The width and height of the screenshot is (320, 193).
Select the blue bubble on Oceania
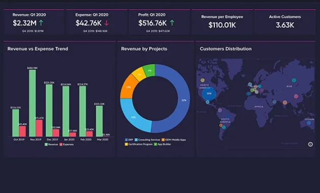pyautogui.click(x=309, y=123)
